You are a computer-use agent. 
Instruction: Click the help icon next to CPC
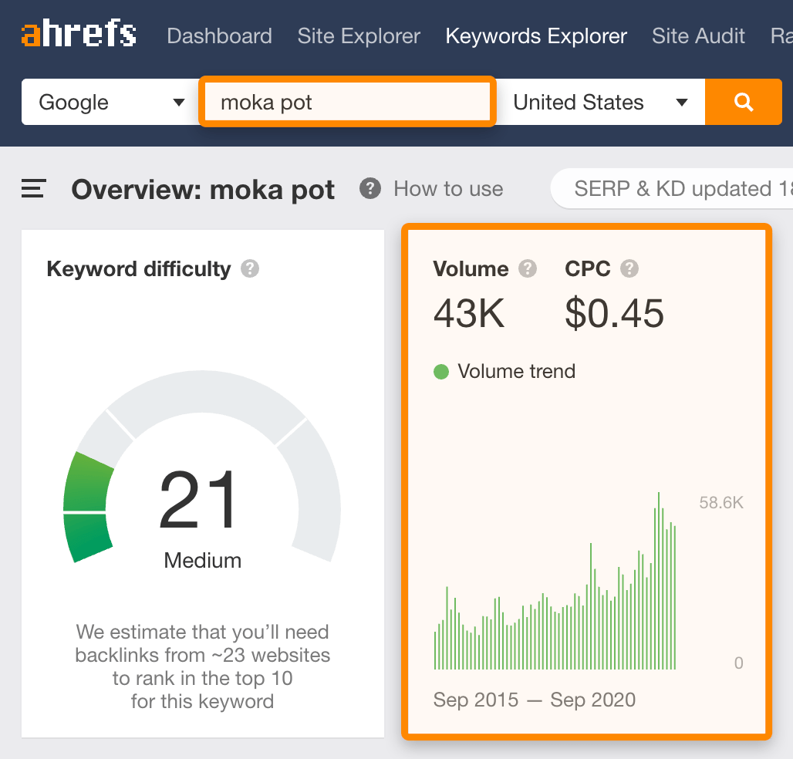pyautogui.click(x=629, y=269)
